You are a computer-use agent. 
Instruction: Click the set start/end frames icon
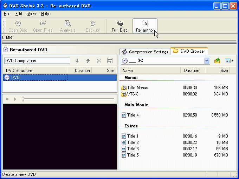(x=110, y=61)
